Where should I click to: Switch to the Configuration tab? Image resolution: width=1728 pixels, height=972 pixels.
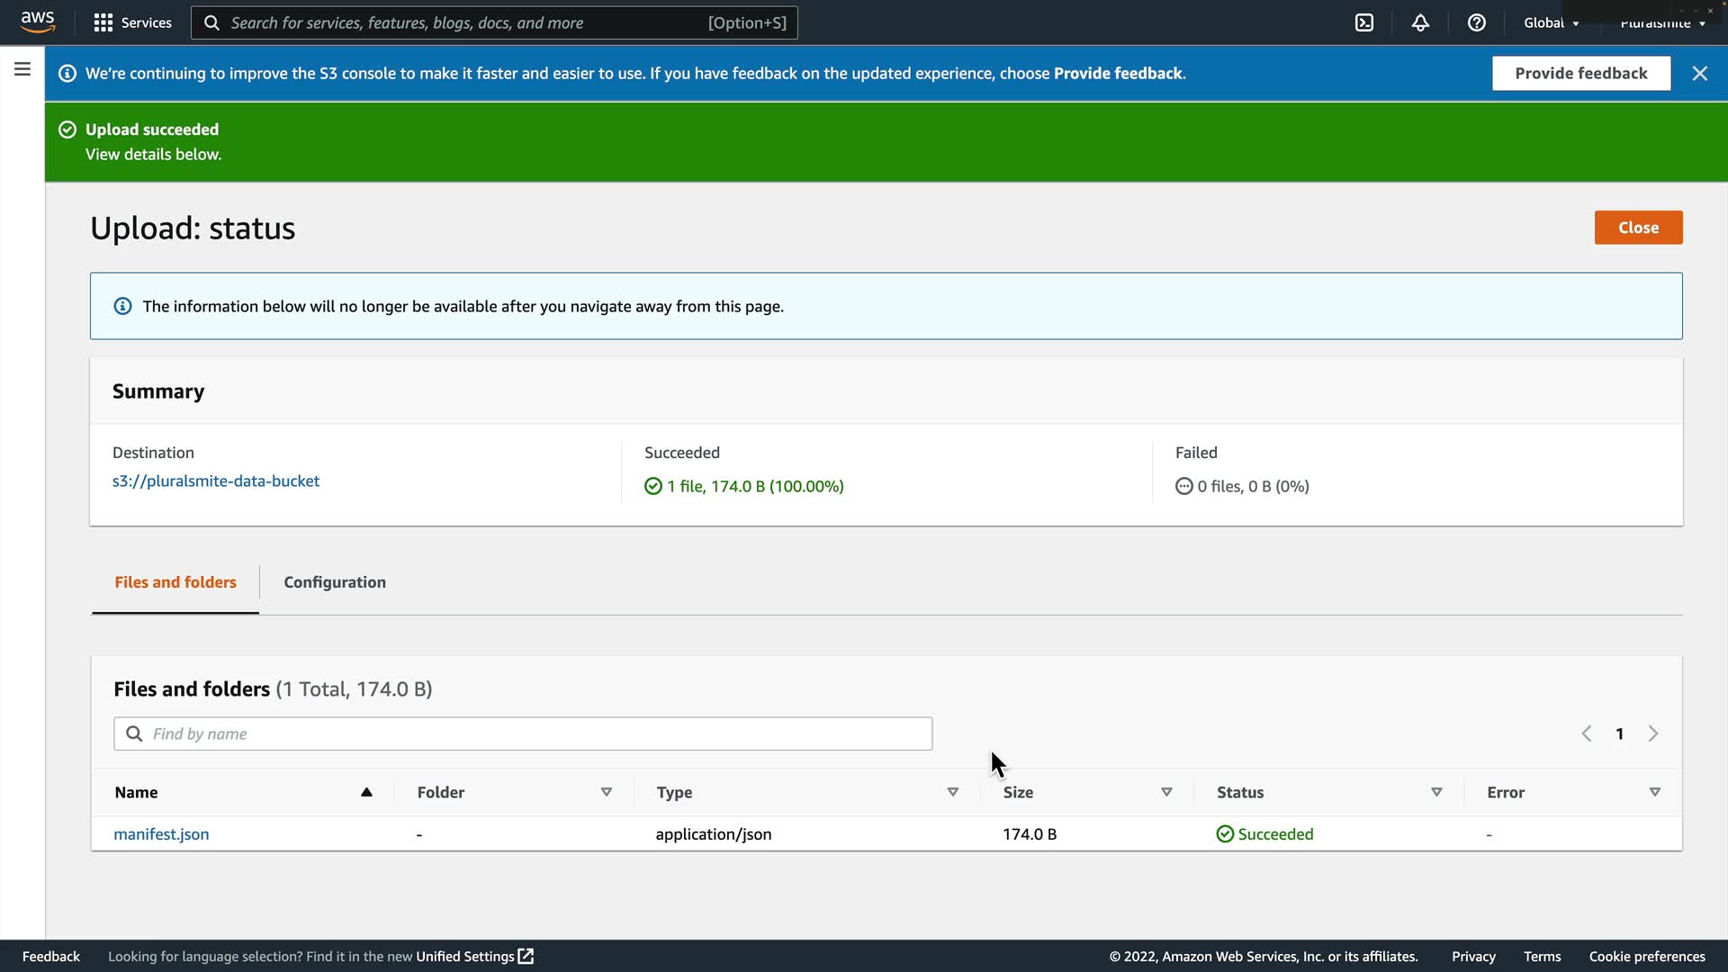click(335, 582)
